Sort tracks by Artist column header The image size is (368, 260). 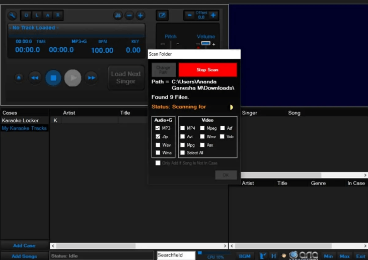click(69, 113)
